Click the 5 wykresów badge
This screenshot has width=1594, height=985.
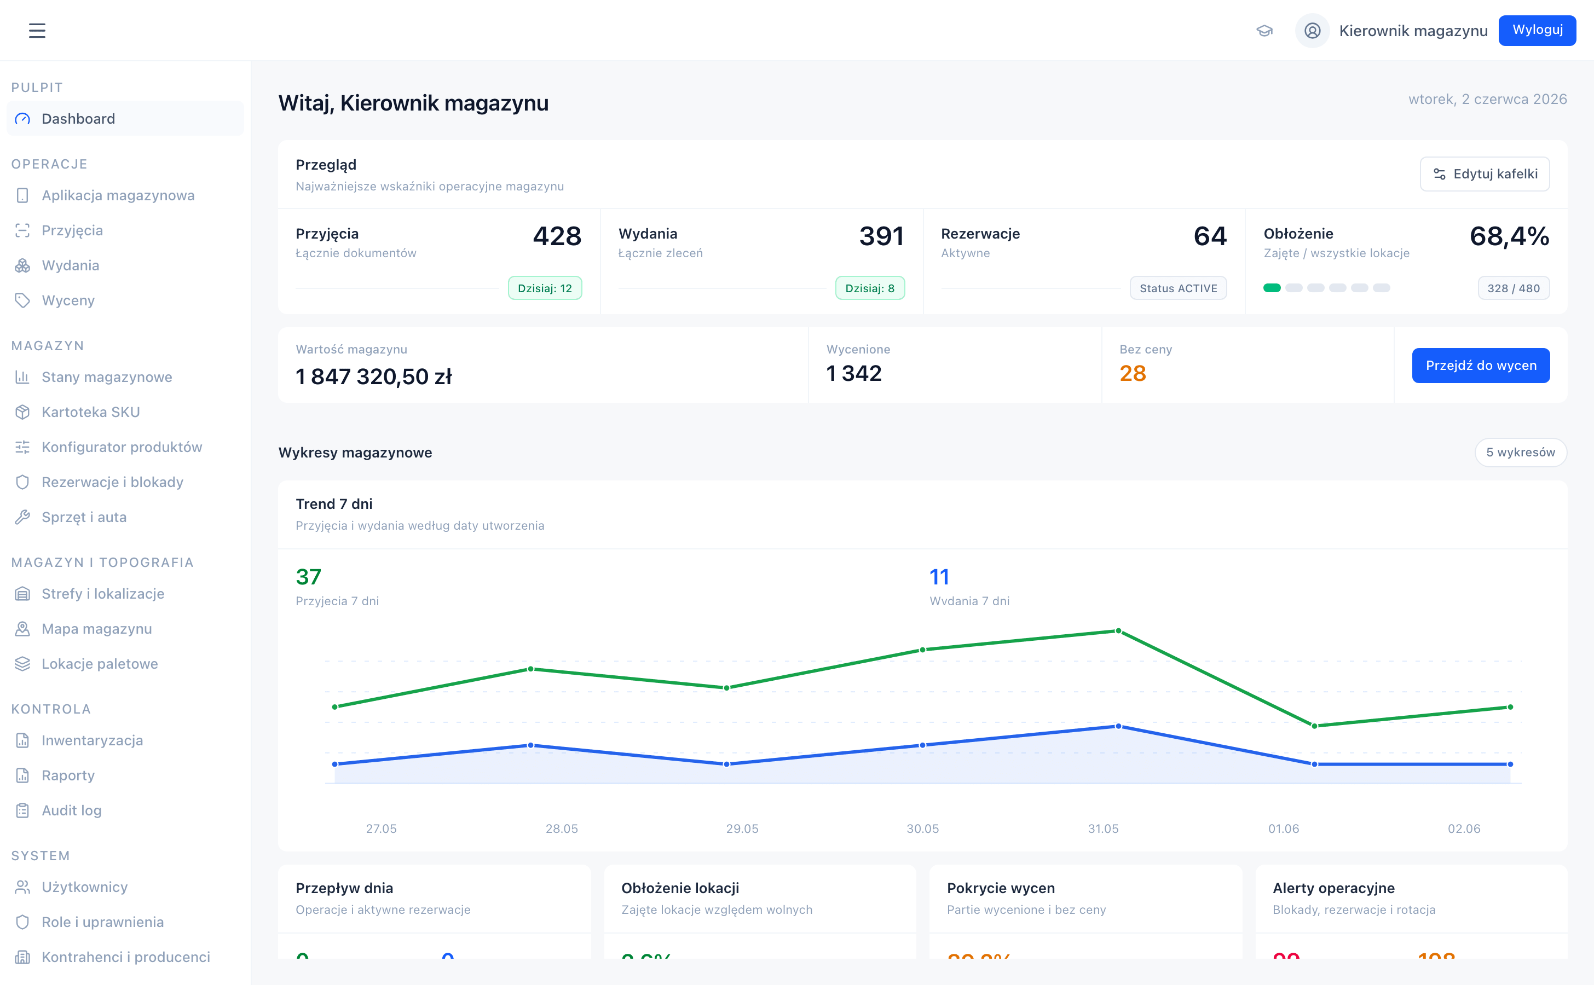(x=1520, y=452)
